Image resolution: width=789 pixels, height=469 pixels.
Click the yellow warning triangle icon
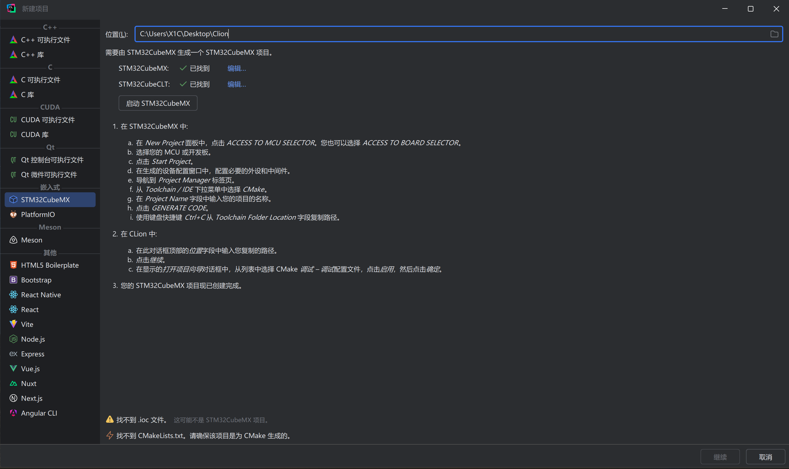point(110,420)
